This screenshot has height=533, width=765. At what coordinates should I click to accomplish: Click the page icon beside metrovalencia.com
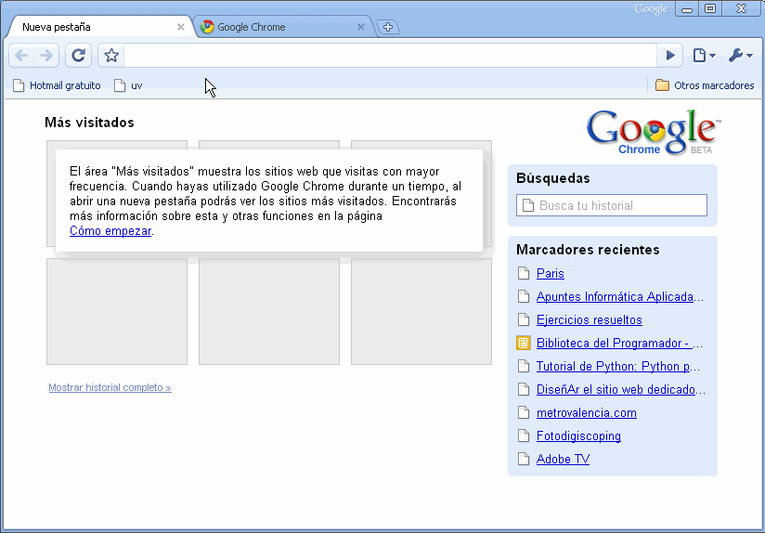tap(523, 412)
